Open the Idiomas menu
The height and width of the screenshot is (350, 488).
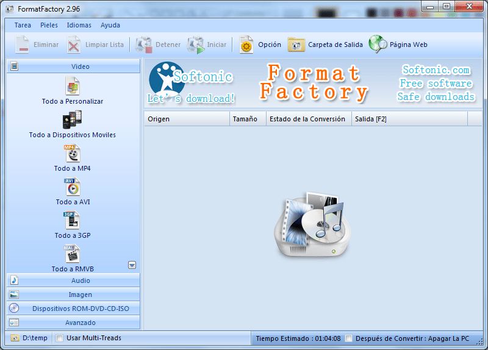click(79, 25)
